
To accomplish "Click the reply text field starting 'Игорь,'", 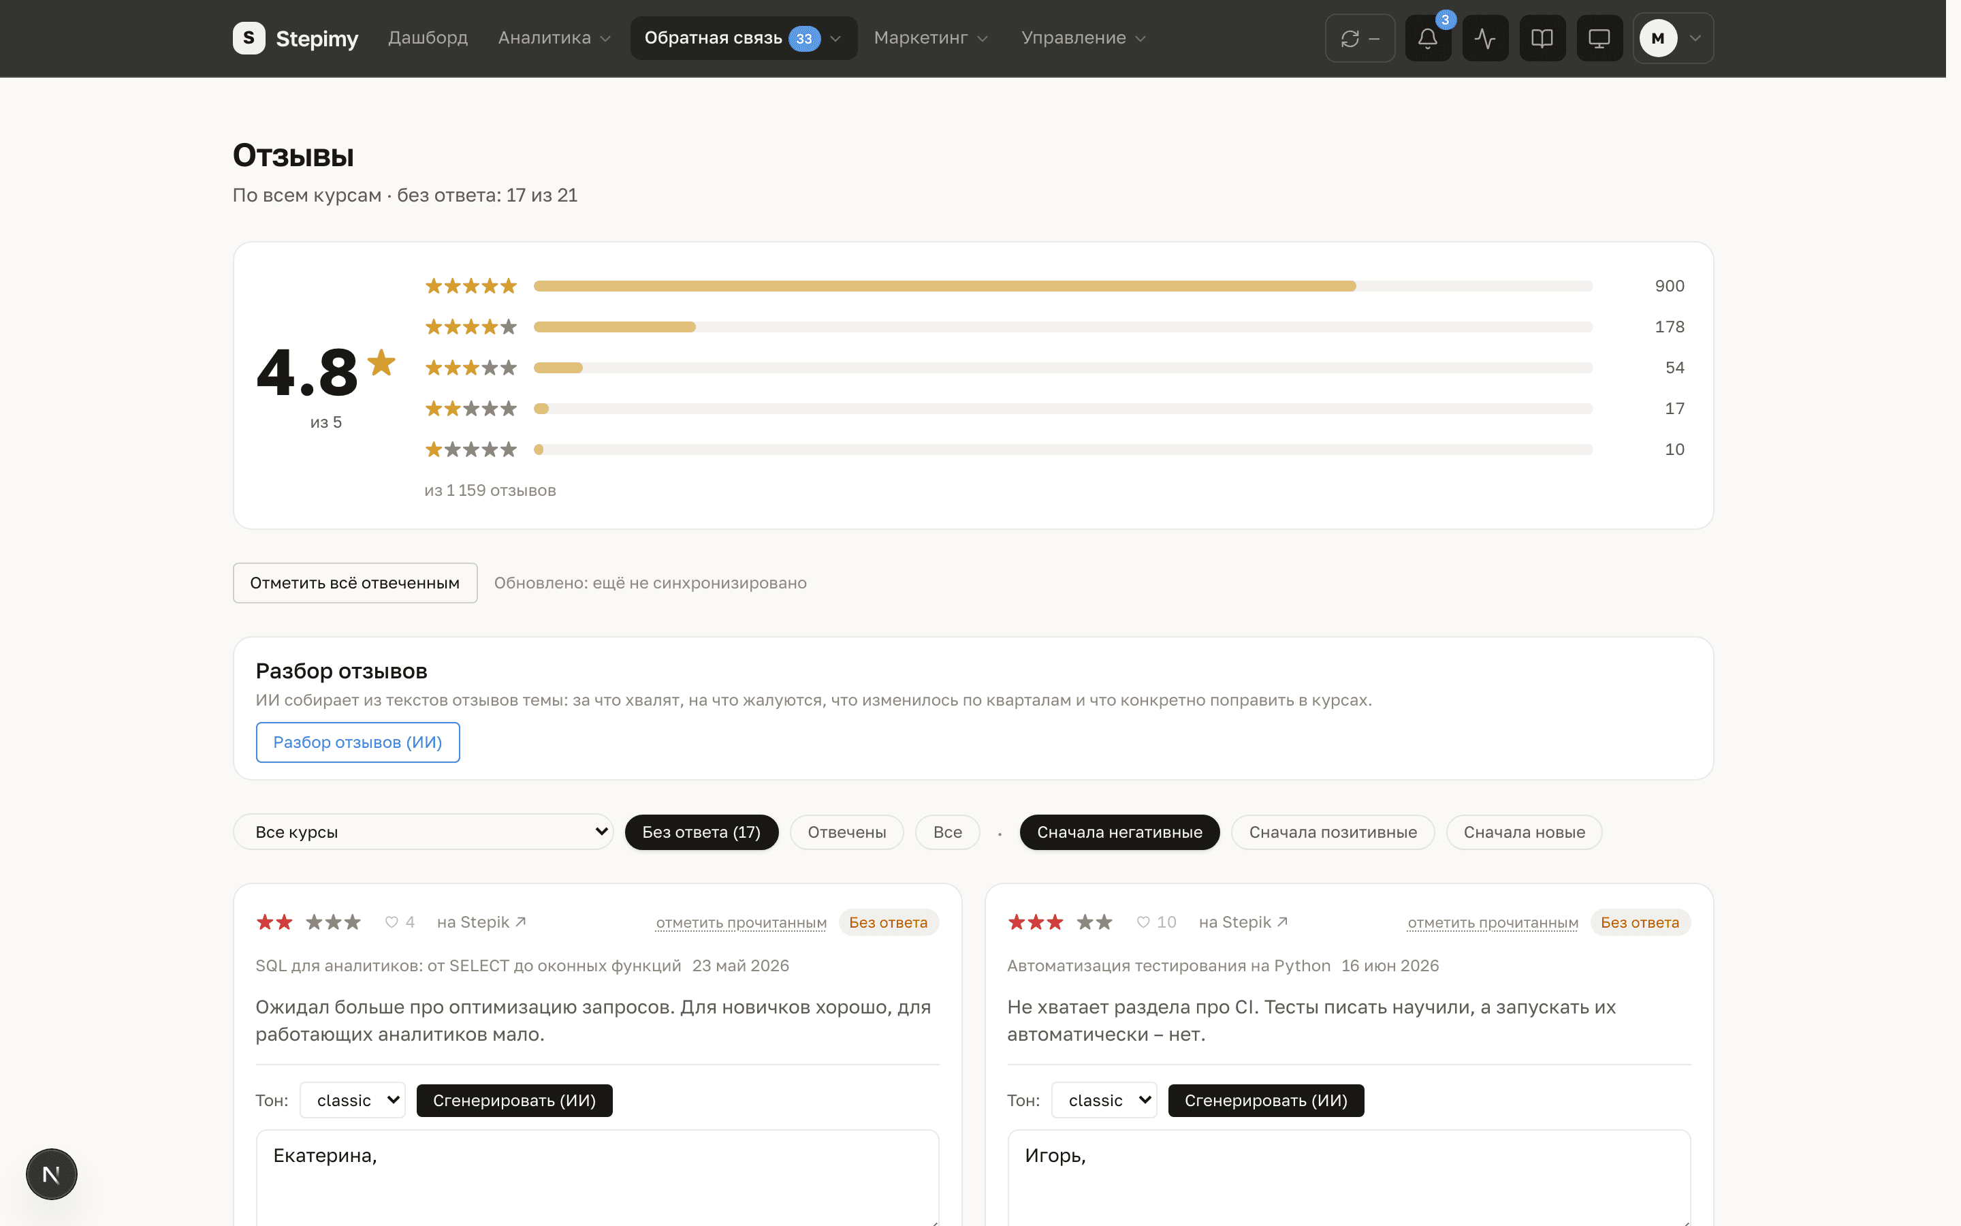I will [1348, 1178].
